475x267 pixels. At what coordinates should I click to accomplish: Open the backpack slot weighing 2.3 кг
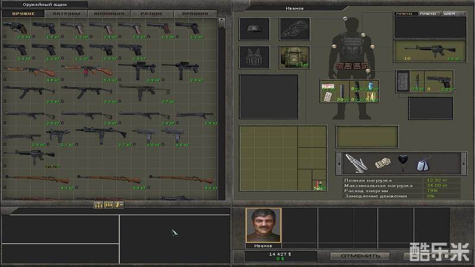[294, 57]
